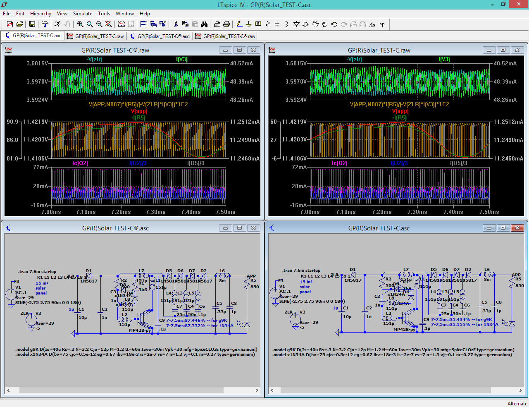Select the SPICE directive '.op' tool
Viewport: 529px width, 407px height.
coord(382,24)
